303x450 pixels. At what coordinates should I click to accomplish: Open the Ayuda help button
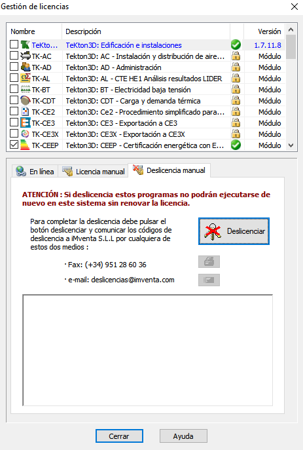pyautogui.click(x=183, y=436)
